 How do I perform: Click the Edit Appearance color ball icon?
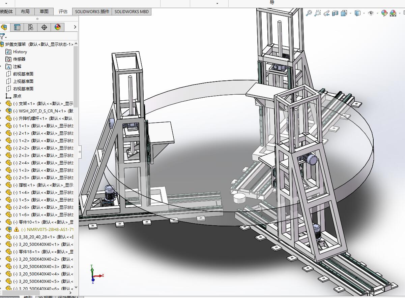[x=384, y=13]
